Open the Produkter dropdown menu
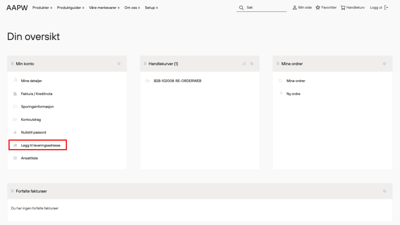 click(x=42, y=8)
